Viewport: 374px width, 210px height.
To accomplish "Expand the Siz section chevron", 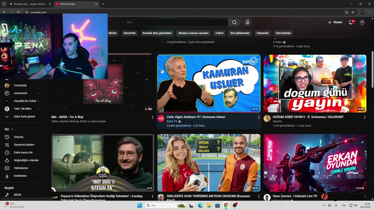I will click(12, 129).
